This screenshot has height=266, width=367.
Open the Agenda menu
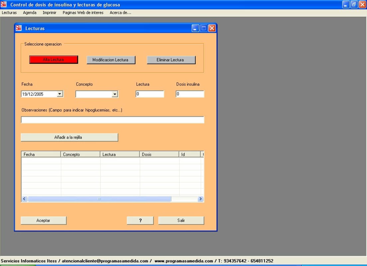pyautogui.click(x=30, y=13)
